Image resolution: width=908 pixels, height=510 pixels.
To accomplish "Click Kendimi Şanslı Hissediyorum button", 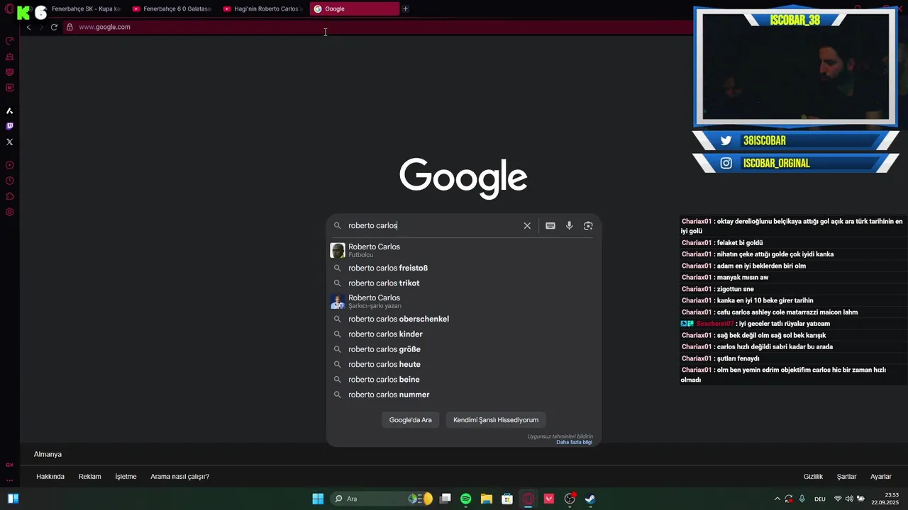I will (x=496, y=420).
